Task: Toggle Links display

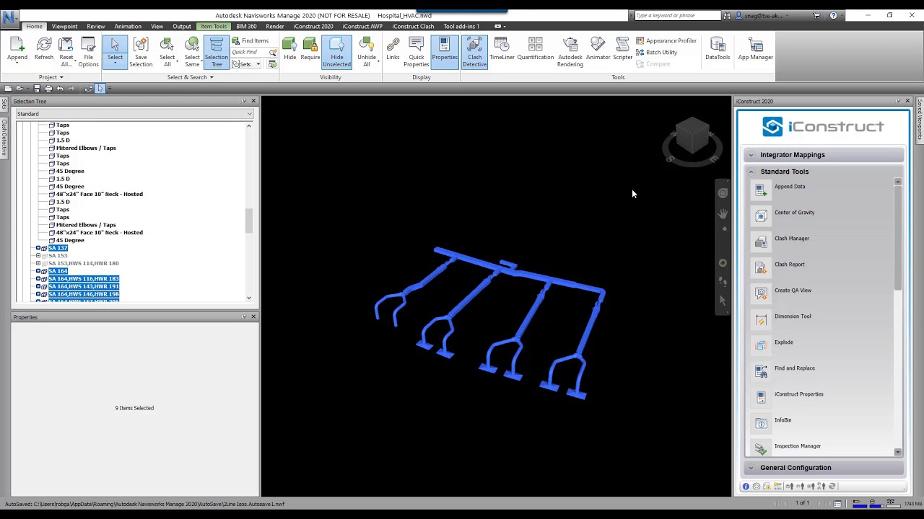Action: point(393,48)
